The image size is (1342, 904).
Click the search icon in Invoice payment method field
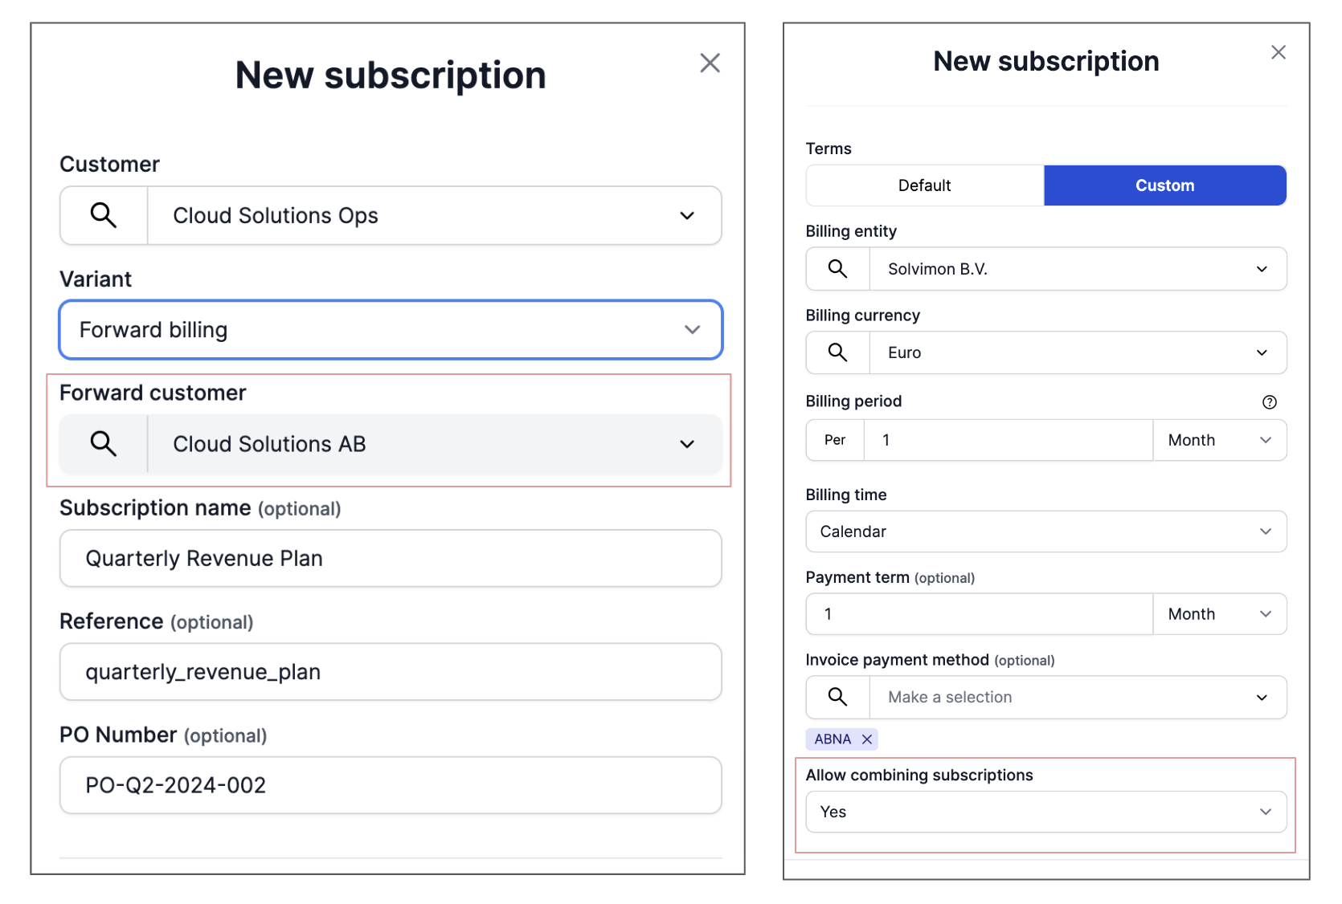(837, 697)
